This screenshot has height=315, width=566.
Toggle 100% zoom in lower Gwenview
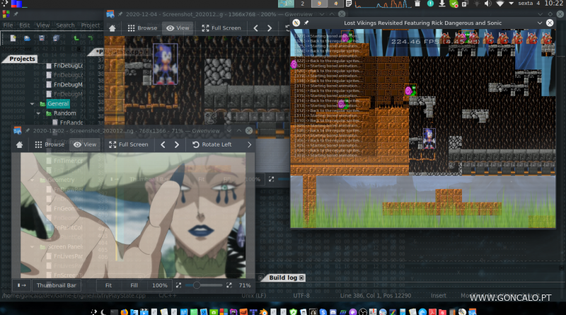point(160,285)
